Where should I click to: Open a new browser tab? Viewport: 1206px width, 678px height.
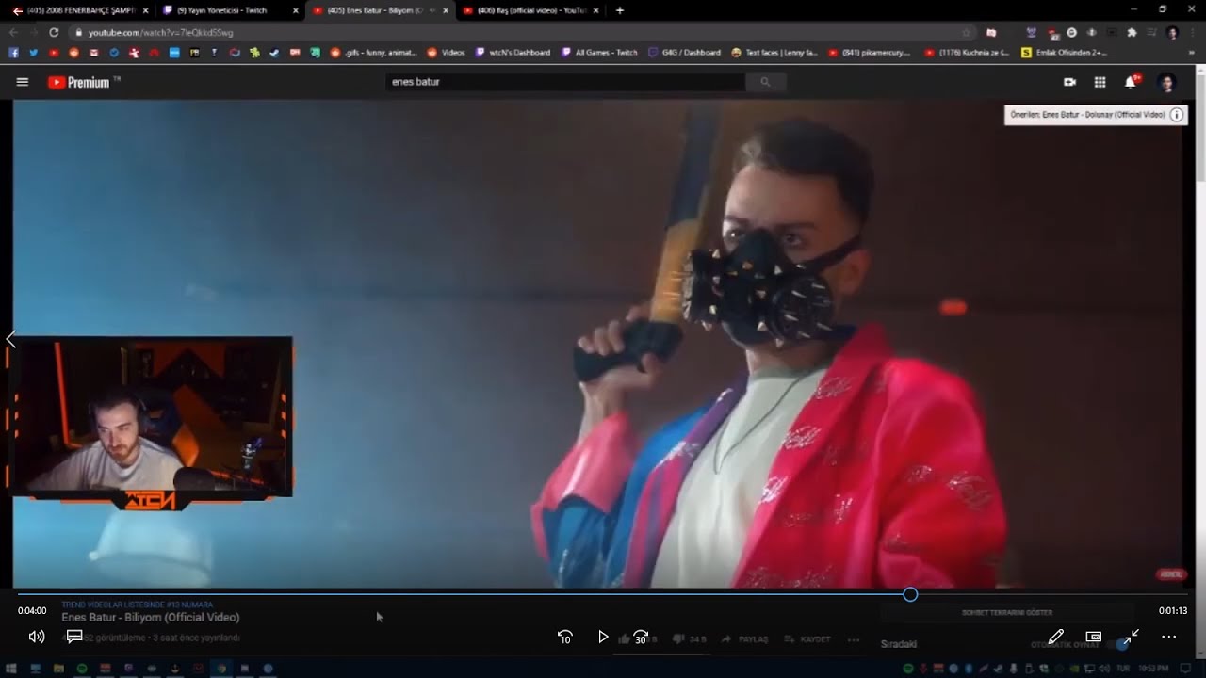(x=619, y=10)
